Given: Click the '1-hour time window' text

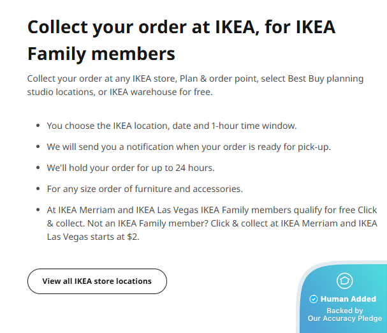Looking at the screenshot, I should (252, 126).
